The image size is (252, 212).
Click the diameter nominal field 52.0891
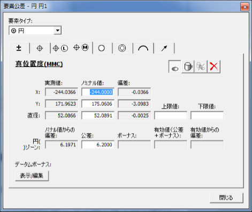(x=98, y=116)
